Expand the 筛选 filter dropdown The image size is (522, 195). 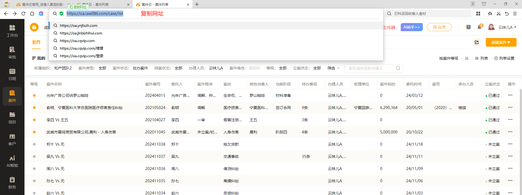tap(333, 68)
